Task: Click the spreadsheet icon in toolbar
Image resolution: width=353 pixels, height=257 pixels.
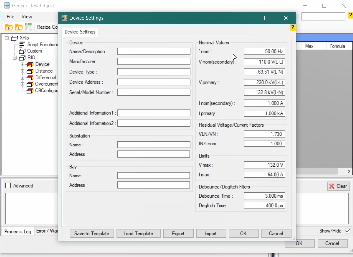Action: [x=29, y=27]
